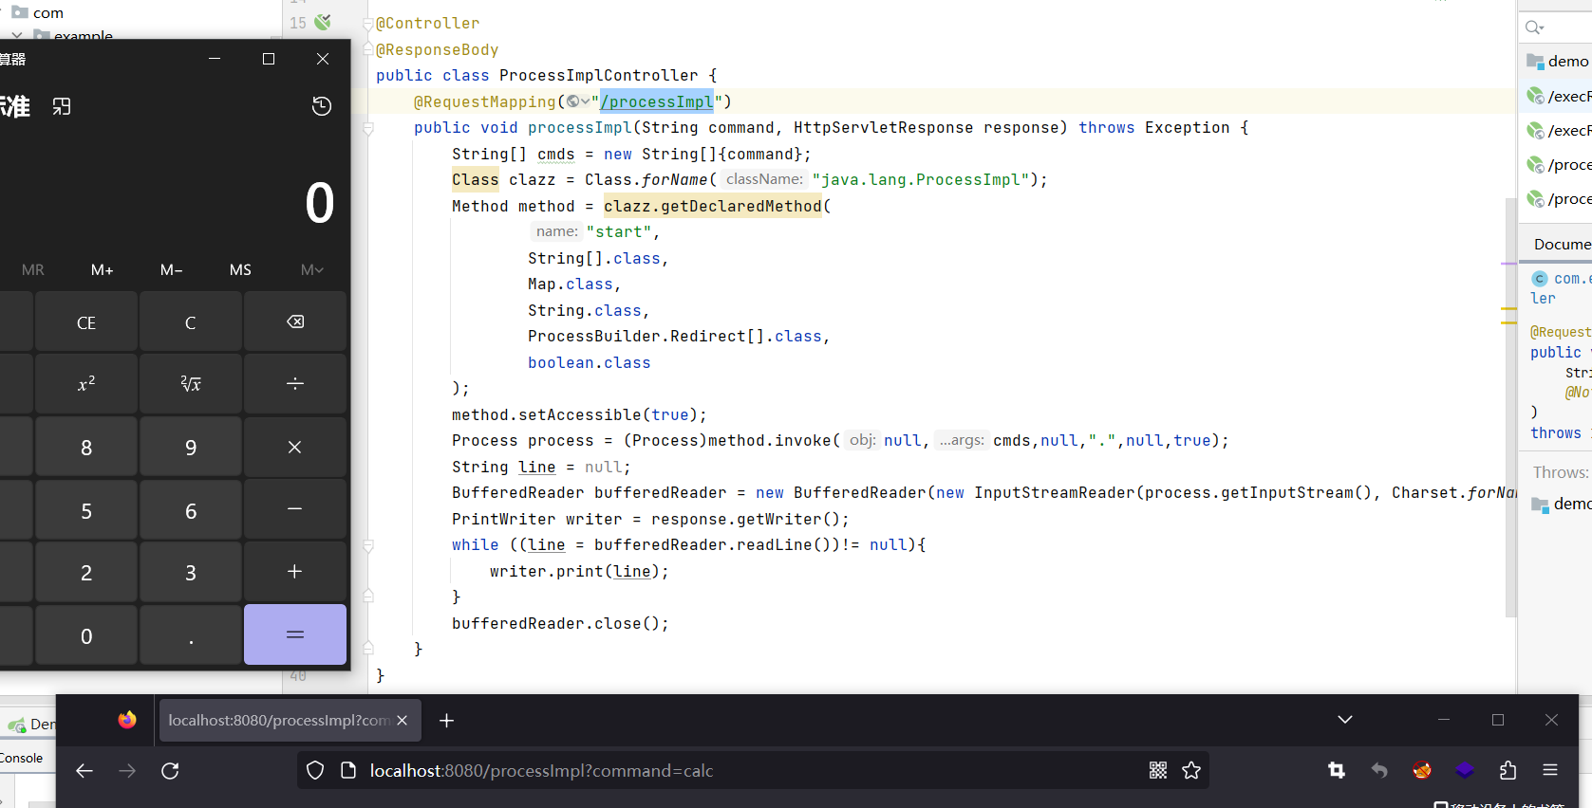Click the x squared key in calculator
The width and height of the screenshot is (1592, 808).
(x=86, y=384)
